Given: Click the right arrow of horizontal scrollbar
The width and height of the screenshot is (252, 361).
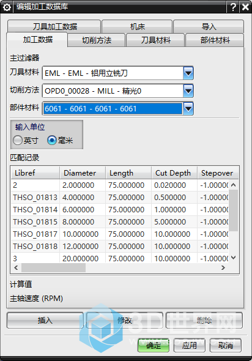Looking at the screenshot, I should click(x=223, y=267).
